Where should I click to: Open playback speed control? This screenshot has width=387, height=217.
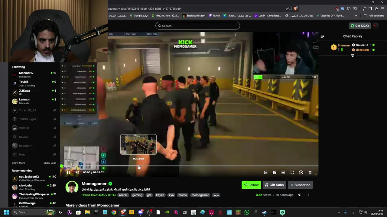(301, 172)
